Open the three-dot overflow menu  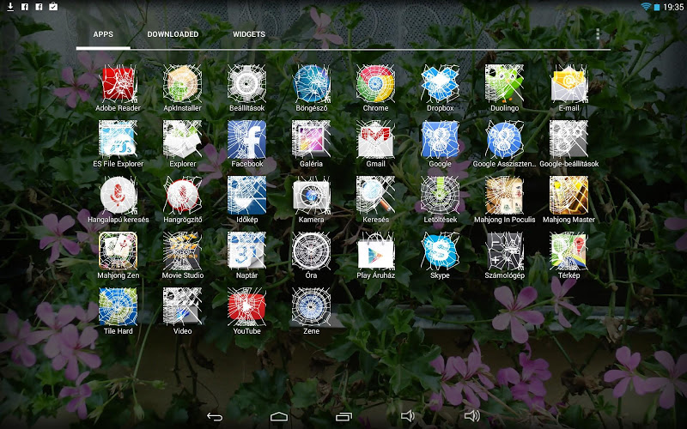pyautogui.click(x=598, y=34)
